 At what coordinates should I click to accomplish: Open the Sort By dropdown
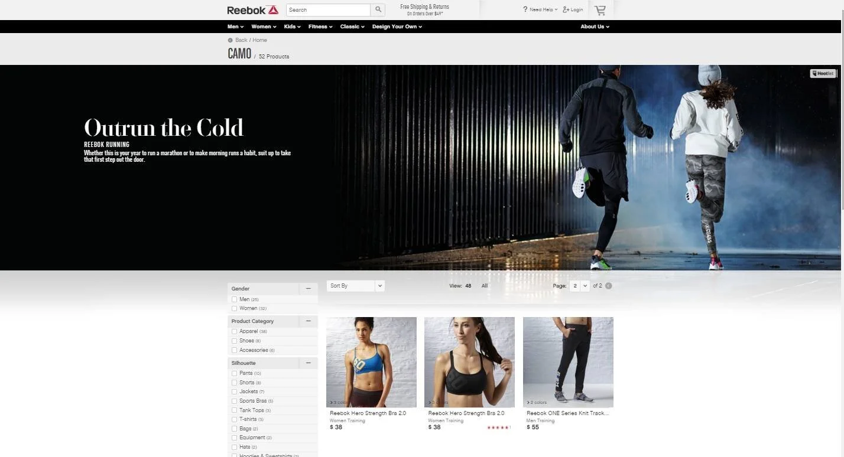pyautogui.click(x=355, y=286)
